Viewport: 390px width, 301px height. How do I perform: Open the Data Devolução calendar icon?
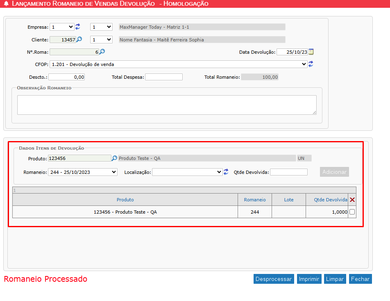[311, 52]
